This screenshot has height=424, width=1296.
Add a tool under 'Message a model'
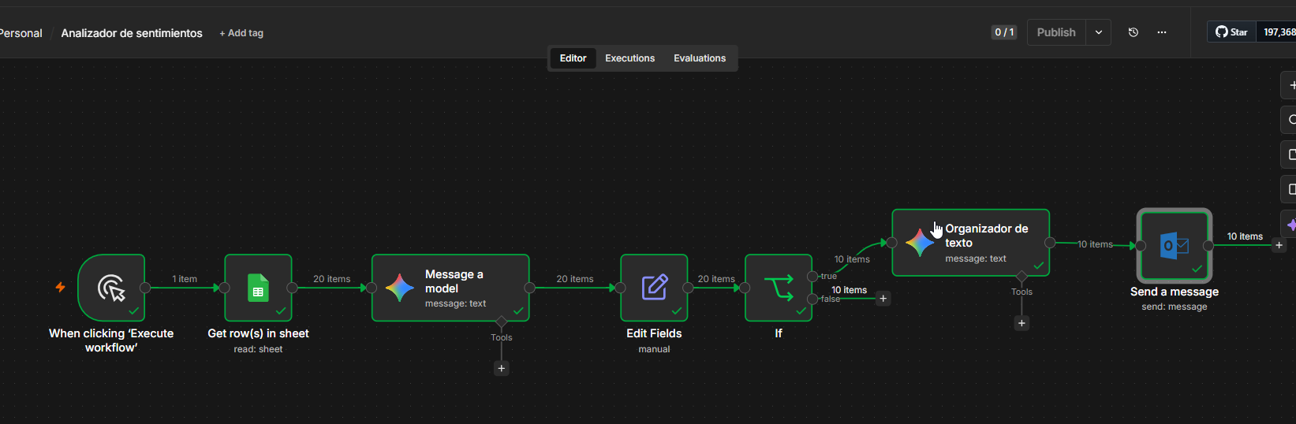[502, 368]
